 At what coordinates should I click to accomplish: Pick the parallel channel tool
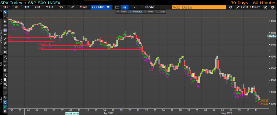tap(5, 43)
